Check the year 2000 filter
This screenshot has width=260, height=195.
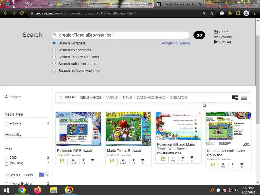[6, 158]
